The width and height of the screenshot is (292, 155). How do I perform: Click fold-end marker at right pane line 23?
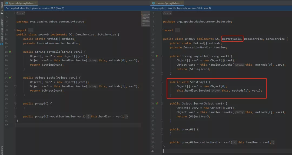point(162,73)
